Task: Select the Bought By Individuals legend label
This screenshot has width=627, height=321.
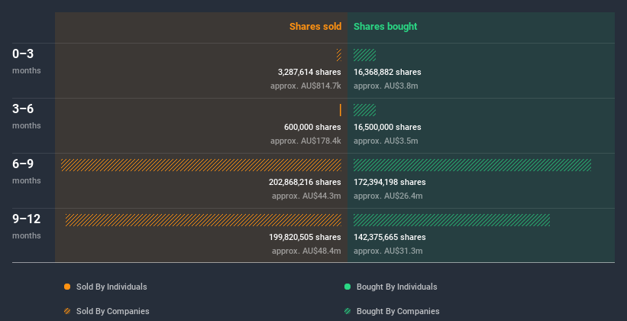Action: coord(396,287)
